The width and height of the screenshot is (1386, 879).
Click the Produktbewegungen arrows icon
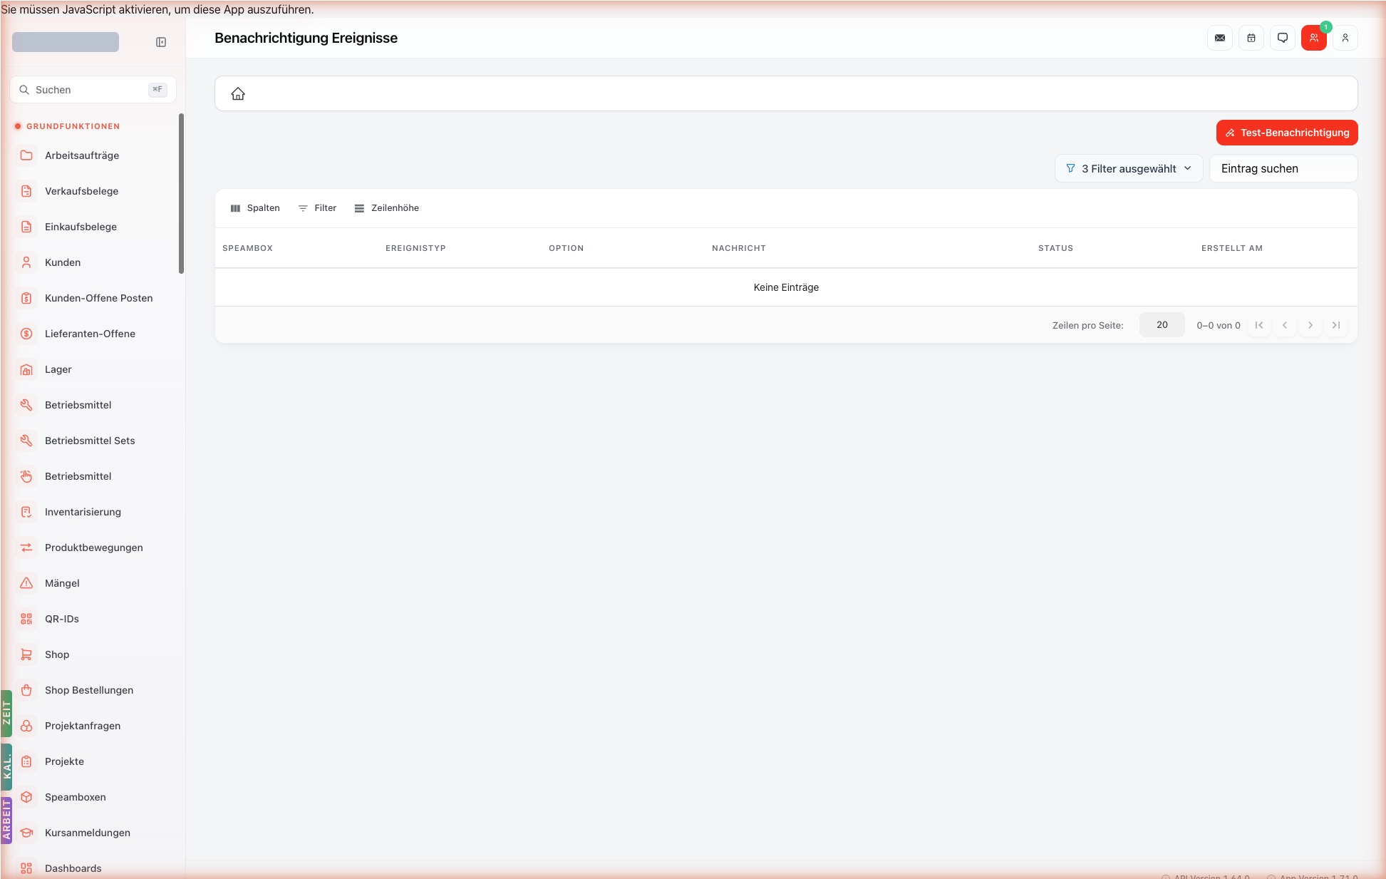coord(26,548)
